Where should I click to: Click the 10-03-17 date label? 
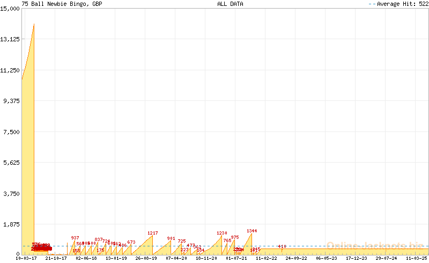[x=26, y=258]
